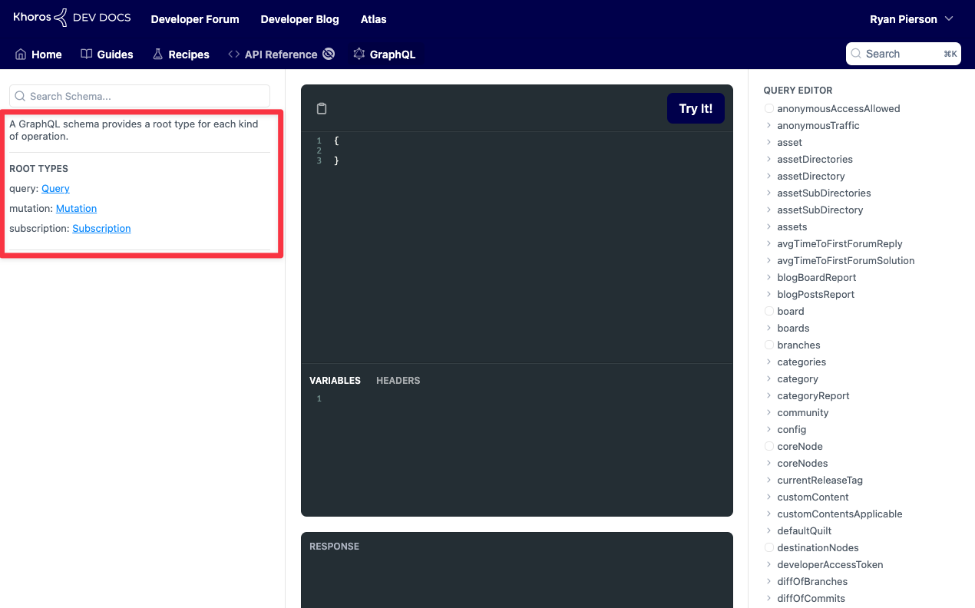Open Developer Forum menu item
The image size is (975, 608).
[x=195, y=19]
